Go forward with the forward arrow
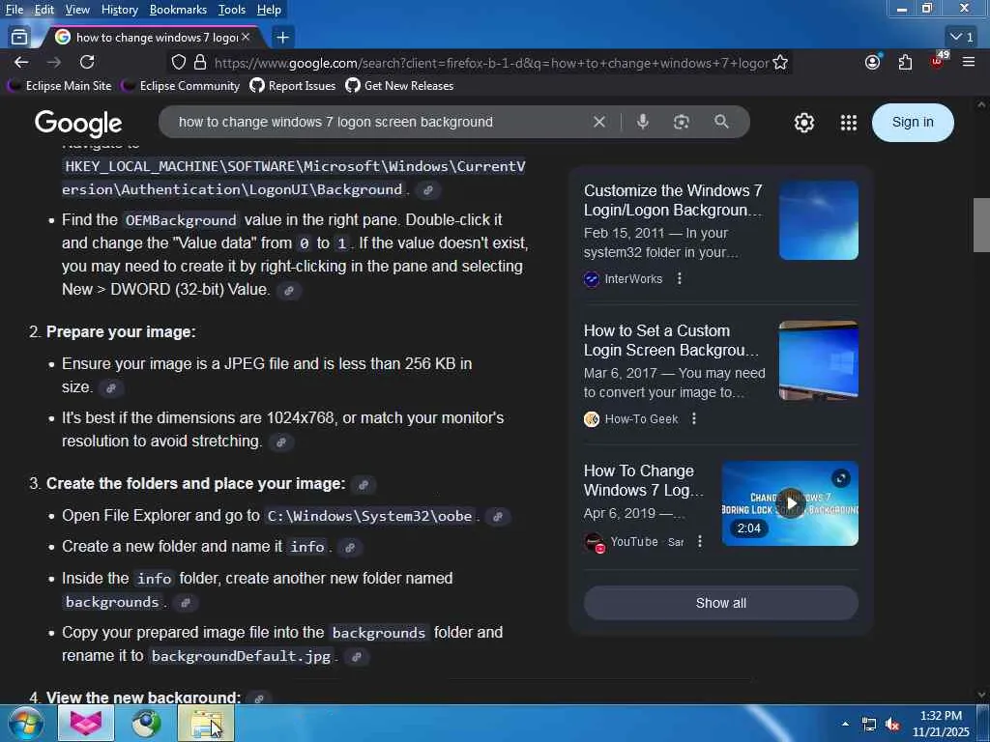This screenshot has width=990, height=742. [x=54, y=62]
